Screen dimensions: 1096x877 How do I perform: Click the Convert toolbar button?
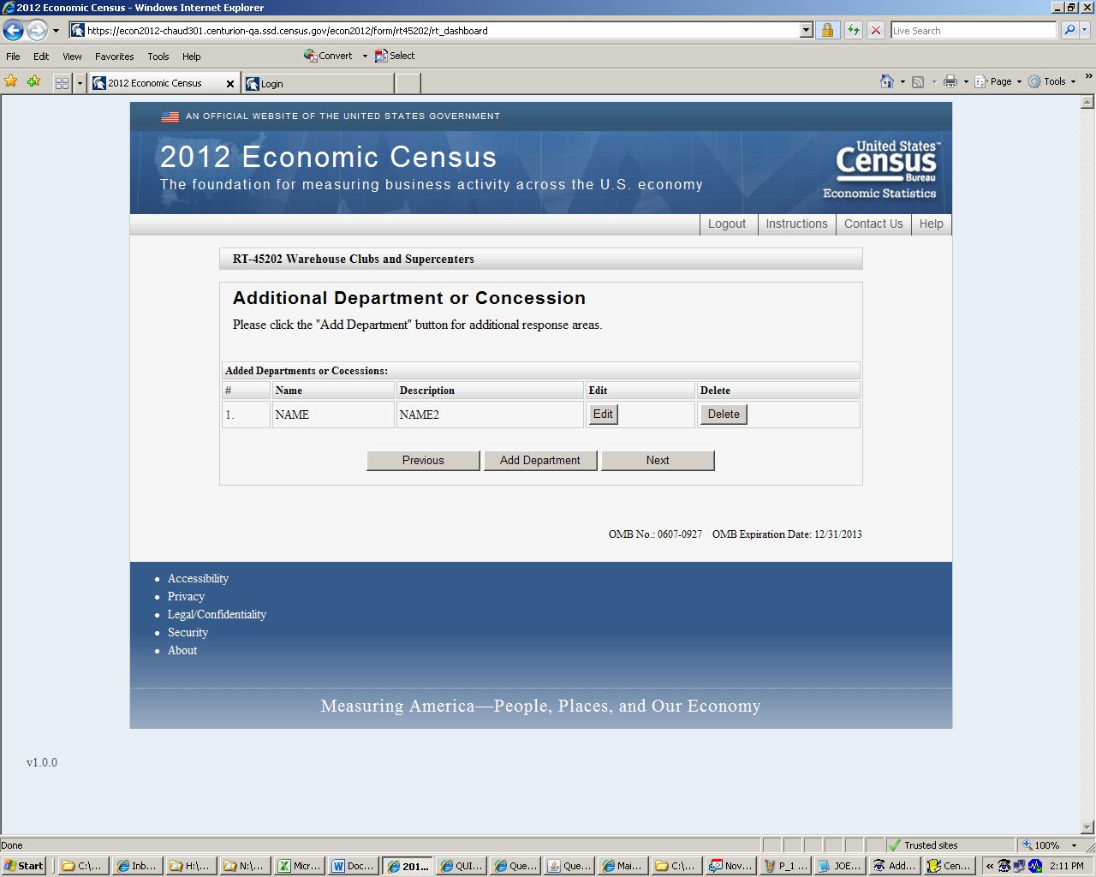tap(328, 56)
